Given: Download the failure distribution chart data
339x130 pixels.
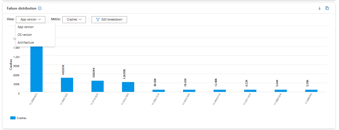Looking at the screenshot, I should [x=320, y=8].
